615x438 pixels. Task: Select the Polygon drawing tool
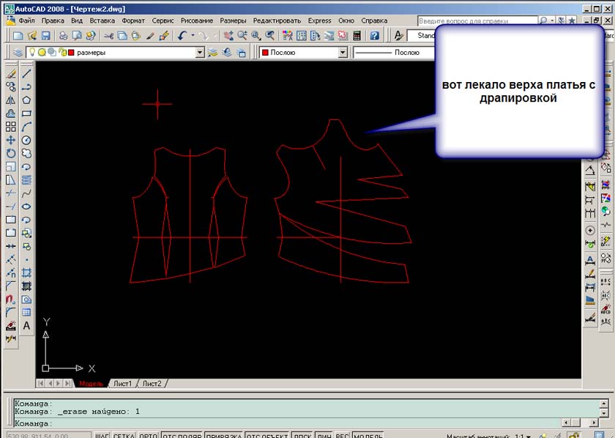pos(26,100)
